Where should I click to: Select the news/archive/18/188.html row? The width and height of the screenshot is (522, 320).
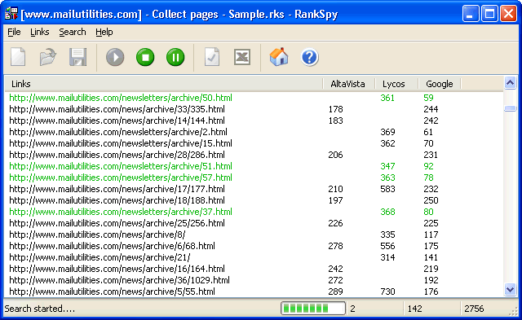[x=254, y=200]
